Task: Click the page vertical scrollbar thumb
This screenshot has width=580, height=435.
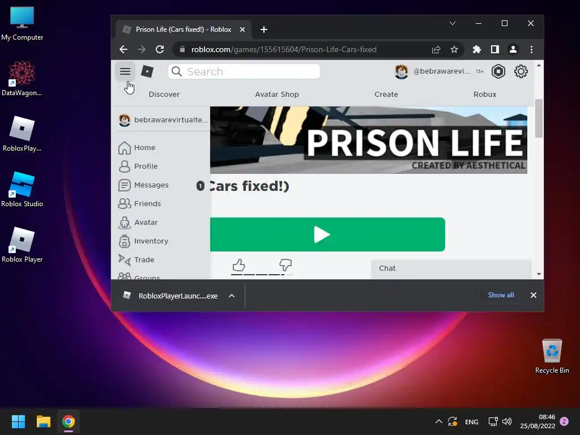Action: point(539,118)
